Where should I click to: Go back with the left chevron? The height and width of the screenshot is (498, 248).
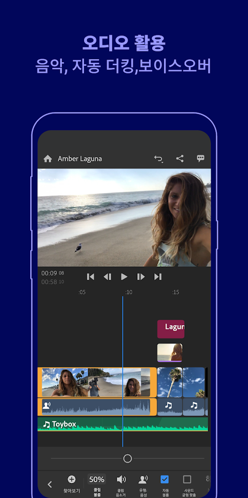(x=50, y=484)
